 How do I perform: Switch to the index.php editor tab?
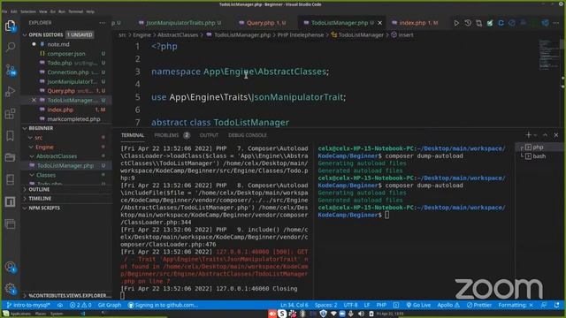coord(415,23)
